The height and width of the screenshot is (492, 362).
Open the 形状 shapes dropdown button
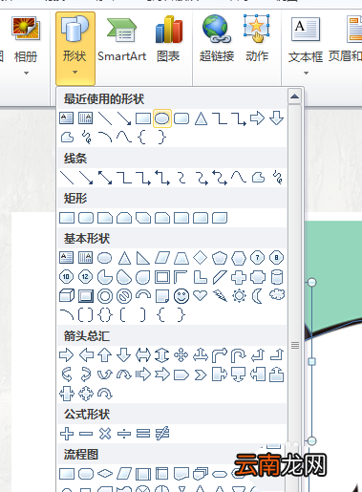coord(75,49)
